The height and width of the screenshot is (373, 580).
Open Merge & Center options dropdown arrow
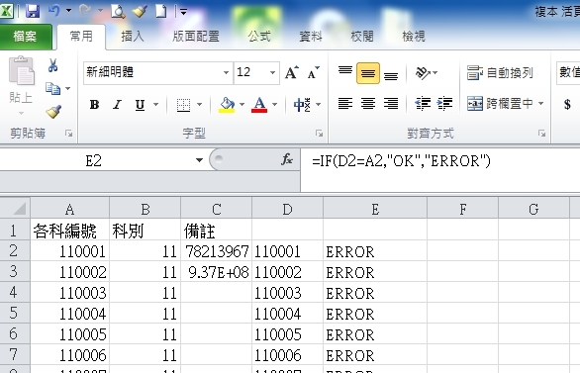point(540,104)
